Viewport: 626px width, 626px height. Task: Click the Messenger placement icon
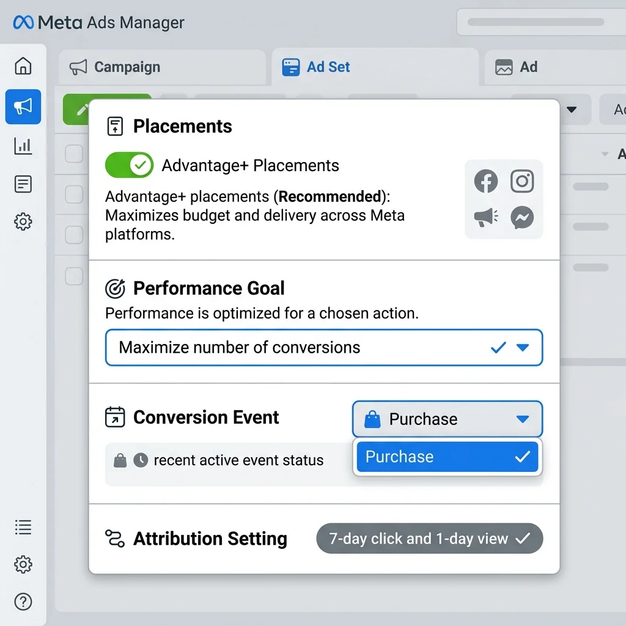(522, 218)
